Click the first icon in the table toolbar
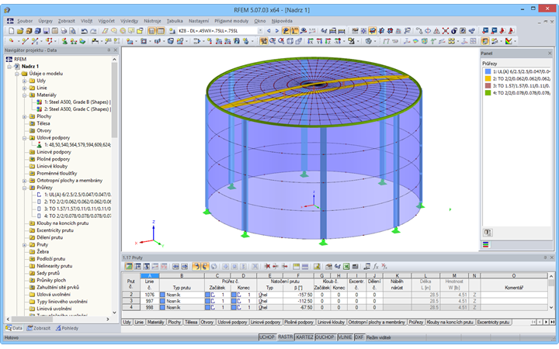The height and width of the screenshot is (349, 559). tap(129, 266)
